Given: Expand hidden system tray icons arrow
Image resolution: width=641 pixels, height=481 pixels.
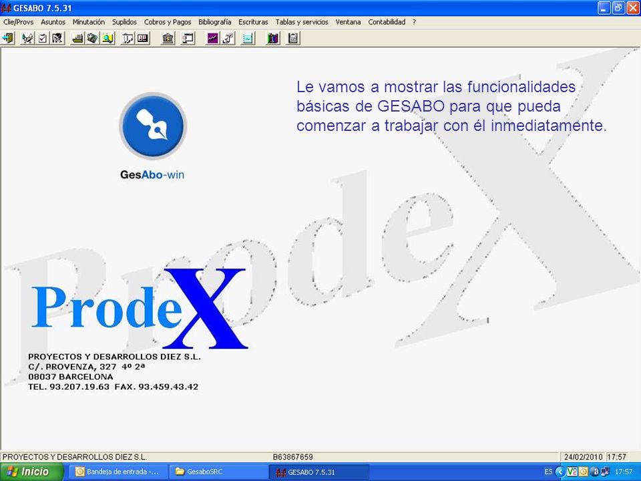Looking at the screenshot, I should click(560, 472).
